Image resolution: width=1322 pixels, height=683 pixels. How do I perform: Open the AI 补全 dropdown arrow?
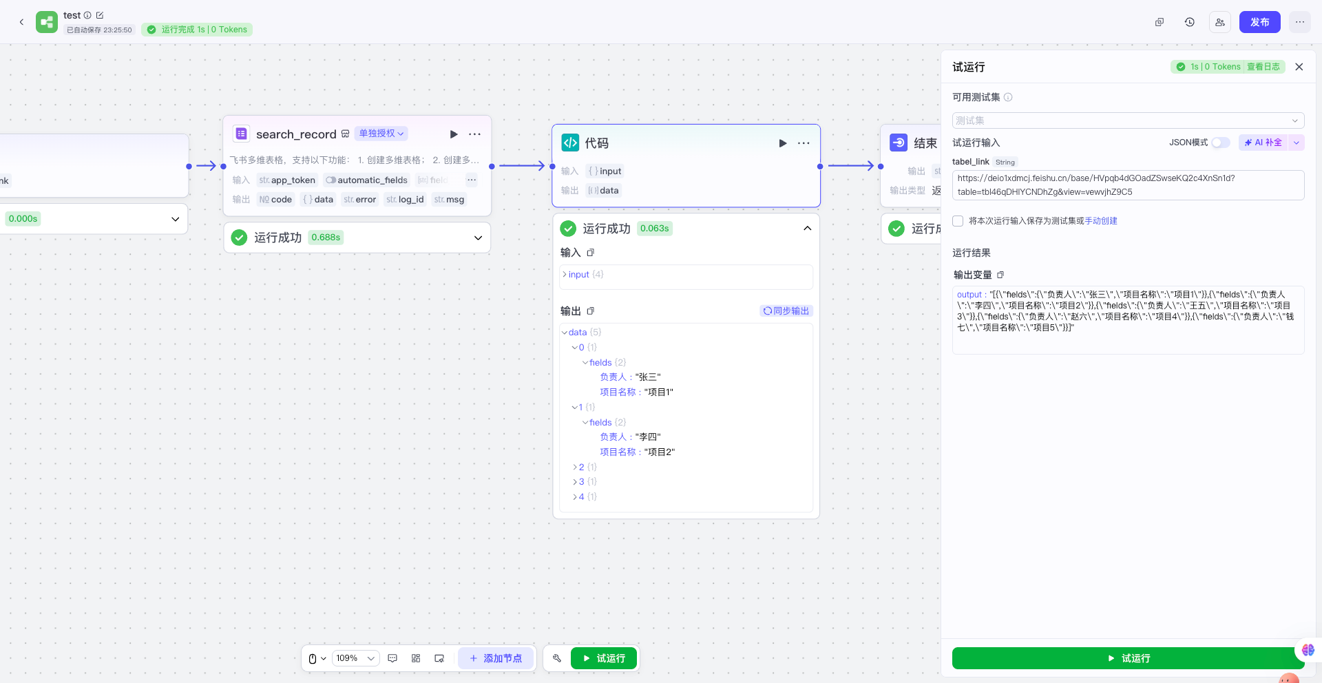[x=1297, y=143]
